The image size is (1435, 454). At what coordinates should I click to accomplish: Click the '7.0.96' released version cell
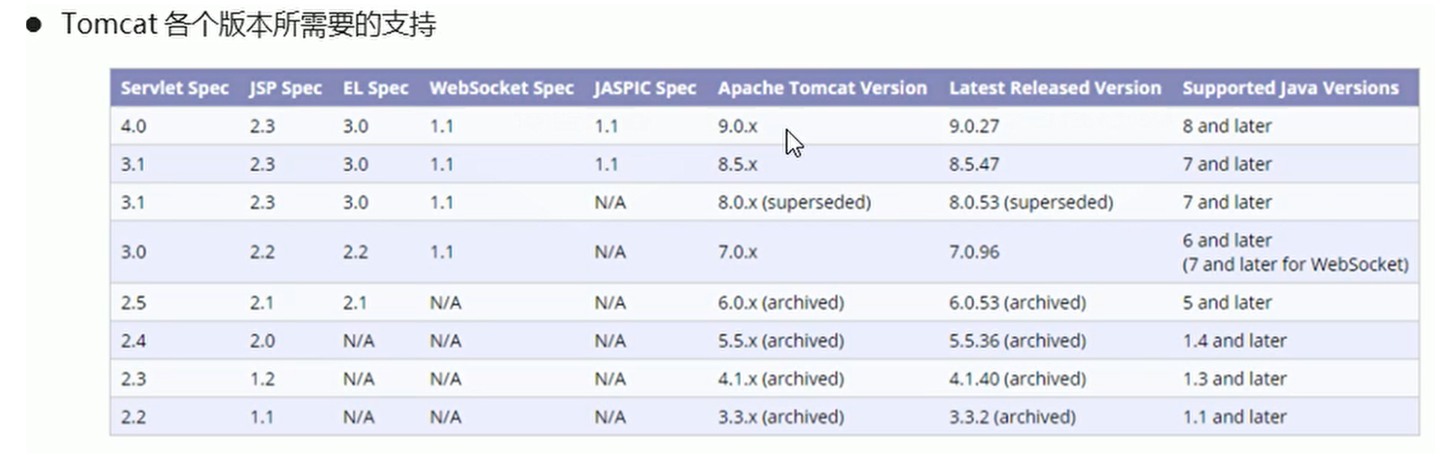974,252
